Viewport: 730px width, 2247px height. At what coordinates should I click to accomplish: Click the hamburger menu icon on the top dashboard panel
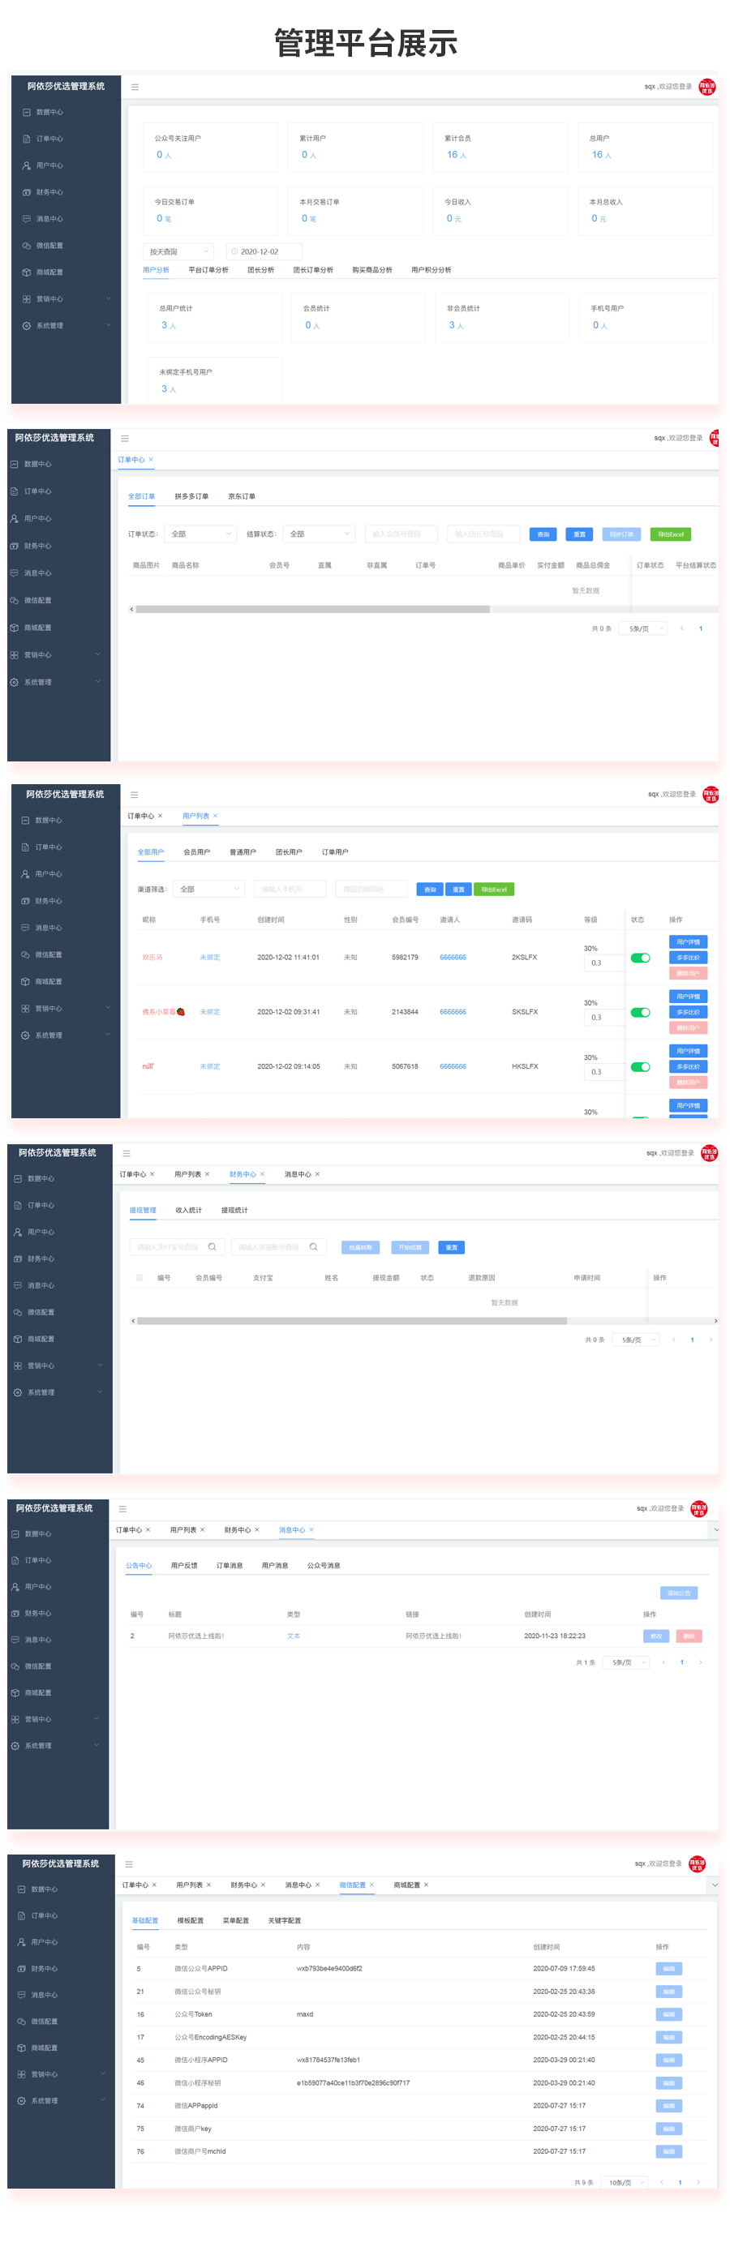click(x=135, y=88)
